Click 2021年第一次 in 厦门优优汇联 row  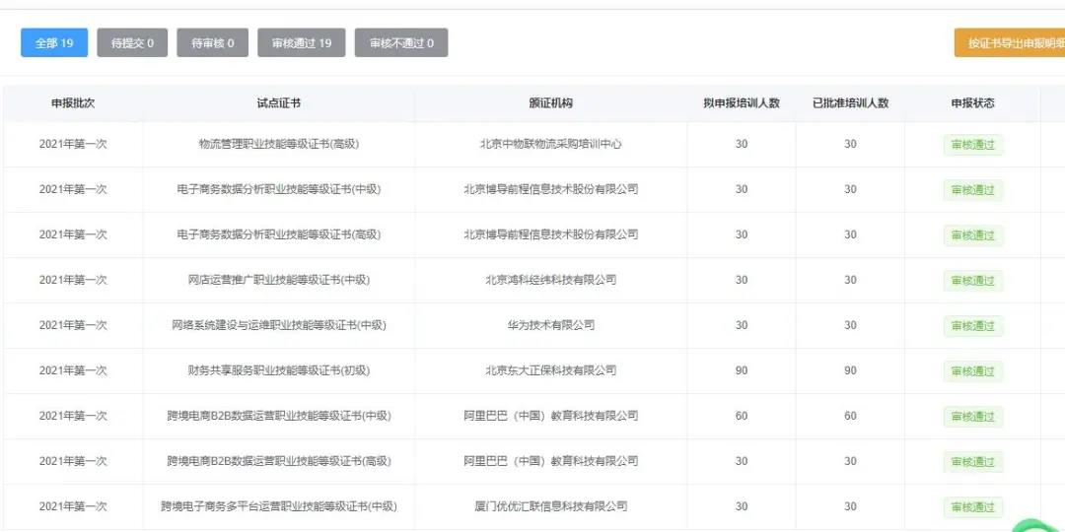pos(73,506)
